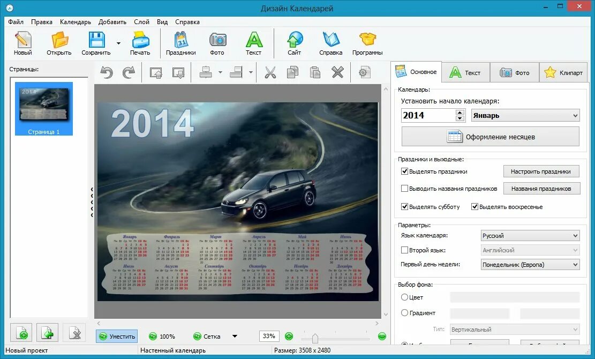
Task: Insert page with green arrow icon
Action: click(48, 333)
